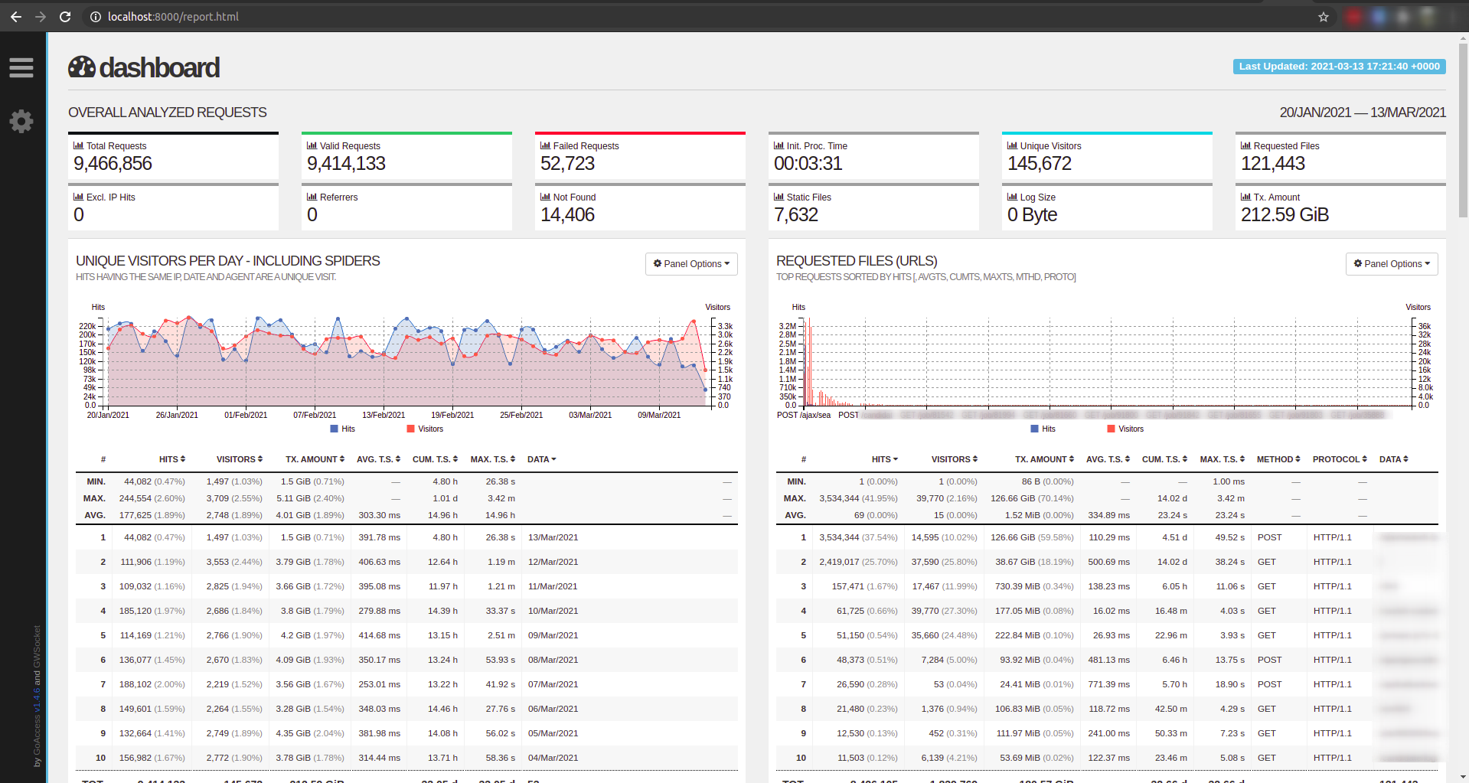
Task: Sort requested files by VISITORS column
Action: pyautogui.click(x=955, y=459)
